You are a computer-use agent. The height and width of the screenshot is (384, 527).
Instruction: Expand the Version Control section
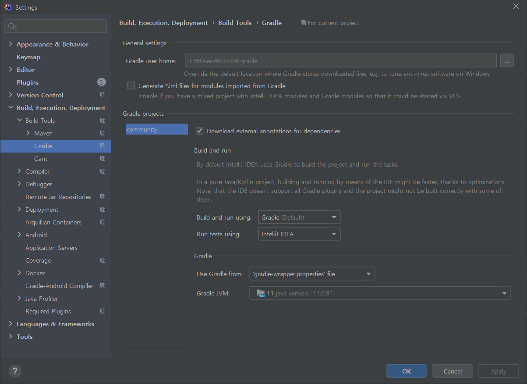coord(11,95)
